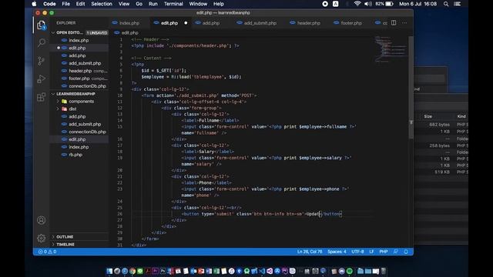The width and height of the screenshot is (493, 277).
Task: Open the notifications bell in status bar
Action: click(406, 252)
